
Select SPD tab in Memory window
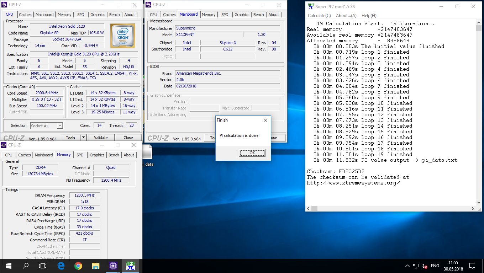80,155
